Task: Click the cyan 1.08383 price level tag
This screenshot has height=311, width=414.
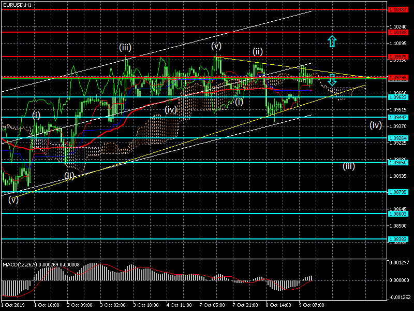Action: pos(398,239)
